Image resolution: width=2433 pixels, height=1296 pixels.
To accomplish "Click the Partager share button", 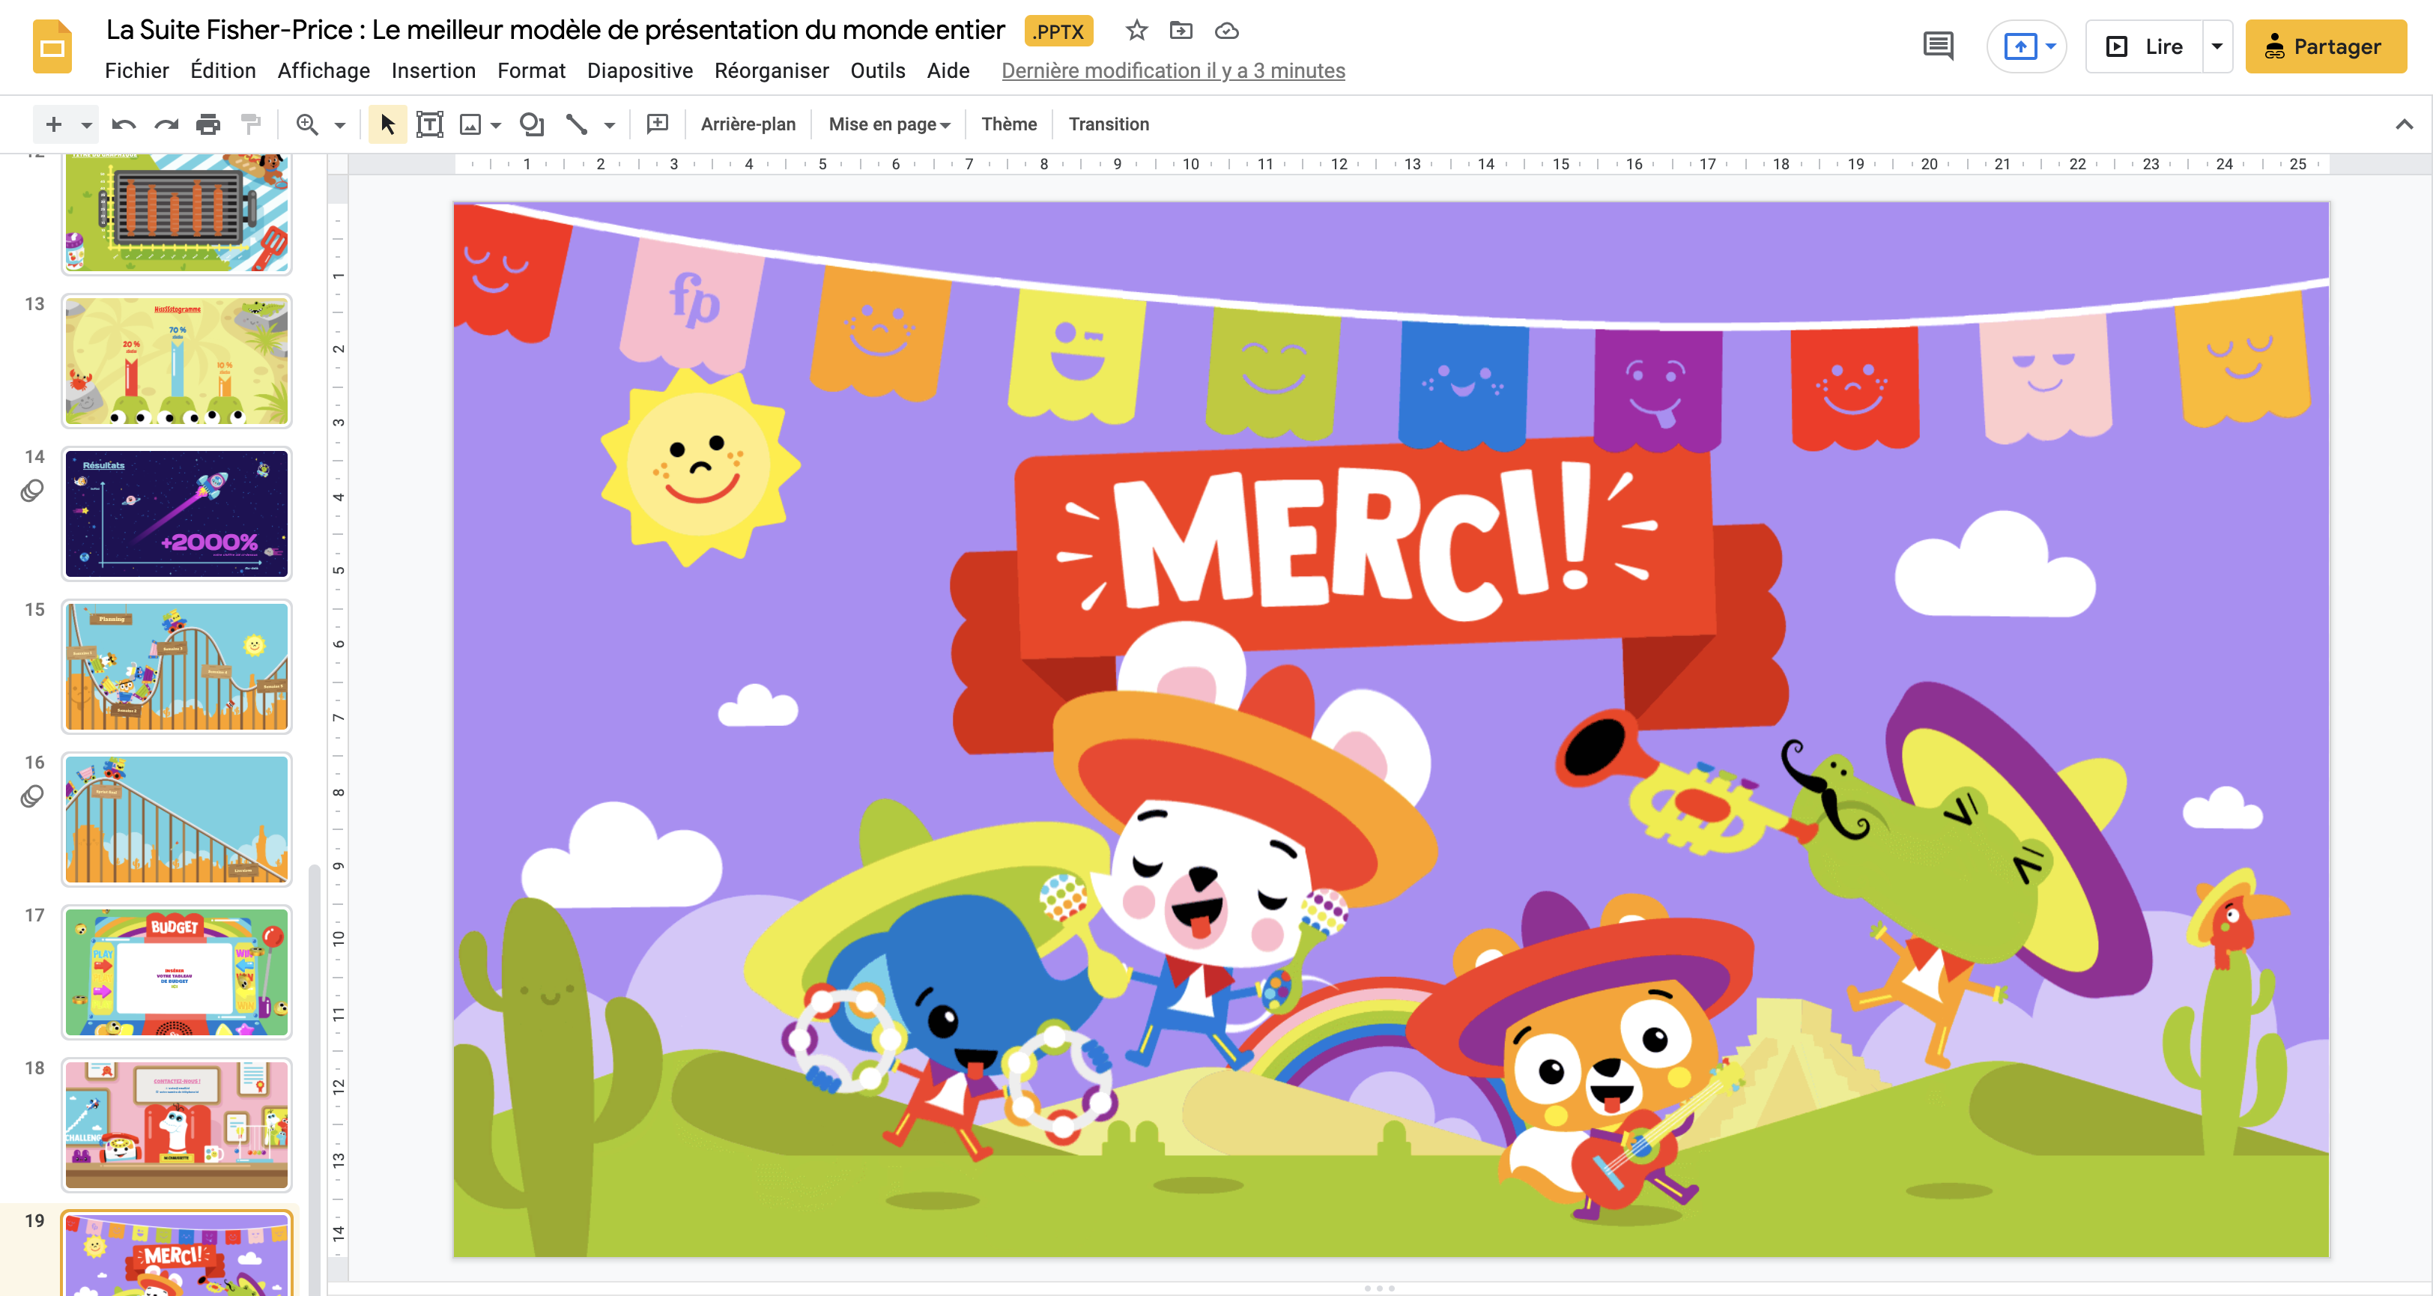I will point(2325,46).
